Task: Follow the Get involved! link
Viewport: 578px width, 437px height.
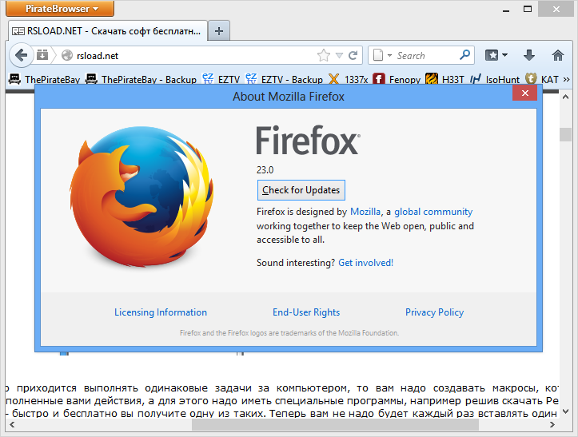Action: tap(365, 263)
